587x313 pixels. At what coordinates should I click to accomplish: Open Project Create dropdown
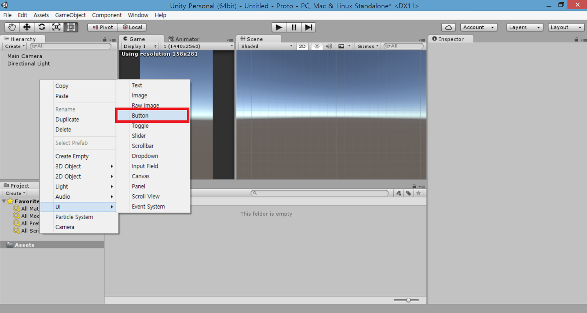tap(15, 193)
